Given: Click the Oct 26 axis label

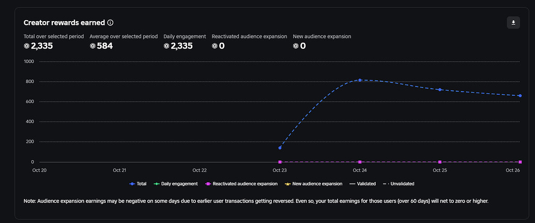Looking at the screenshot, I should click(512, 170).
